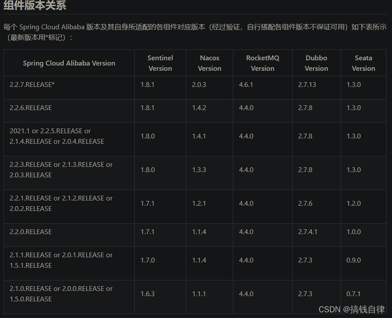The width and height of the screenshot is (392, 318).
Task: Select the Spring Cloud Alibaba Version column header
Action: point(69,63)
